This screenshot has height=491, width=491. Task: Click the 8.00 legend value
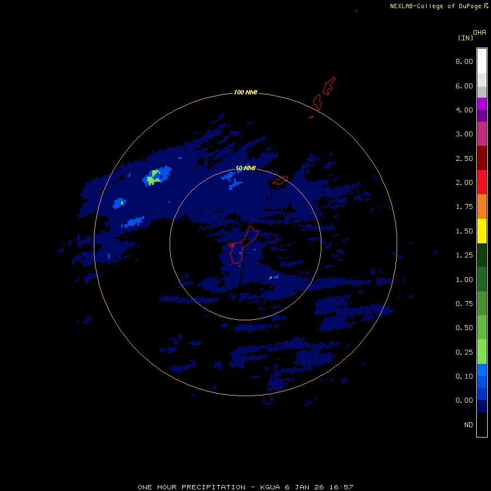(464, 61)
